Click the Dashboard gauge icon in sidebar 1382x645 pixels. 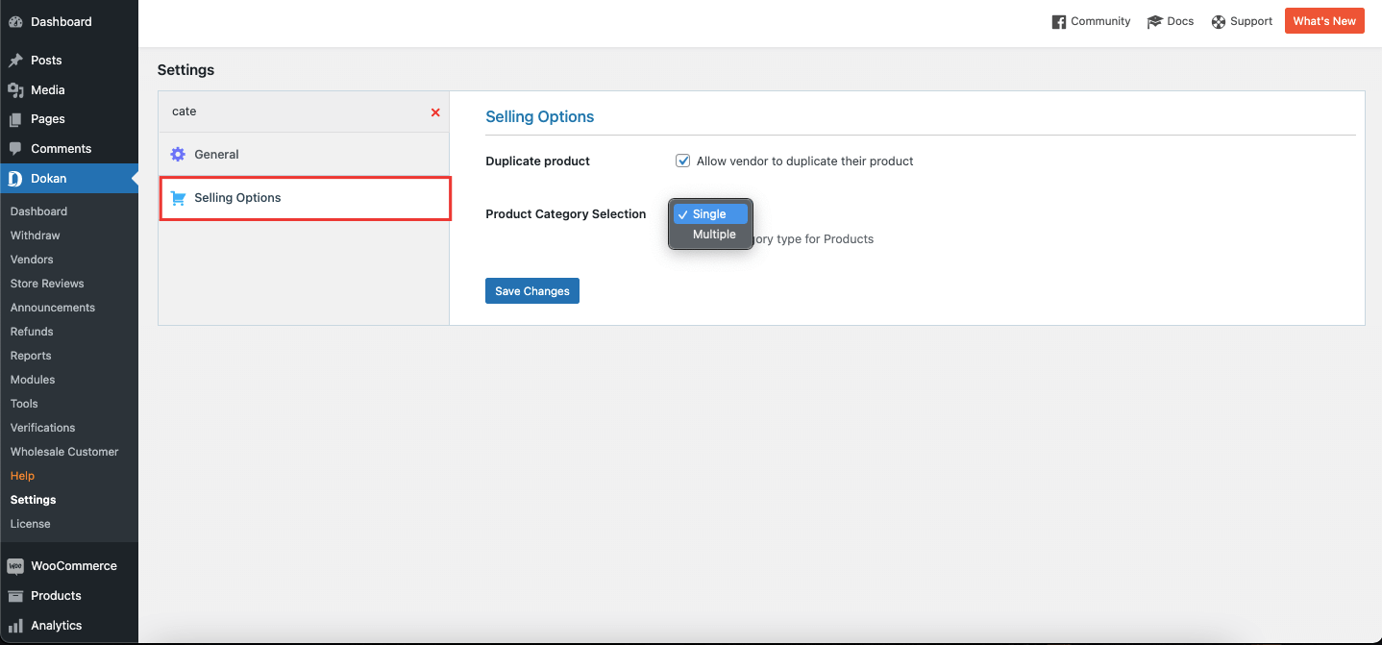(15, 21)
